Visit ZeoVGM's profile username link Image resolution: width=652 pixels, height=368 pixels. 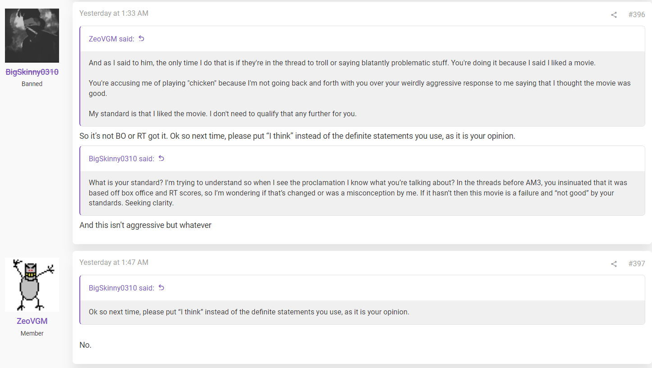click(32, 321)
